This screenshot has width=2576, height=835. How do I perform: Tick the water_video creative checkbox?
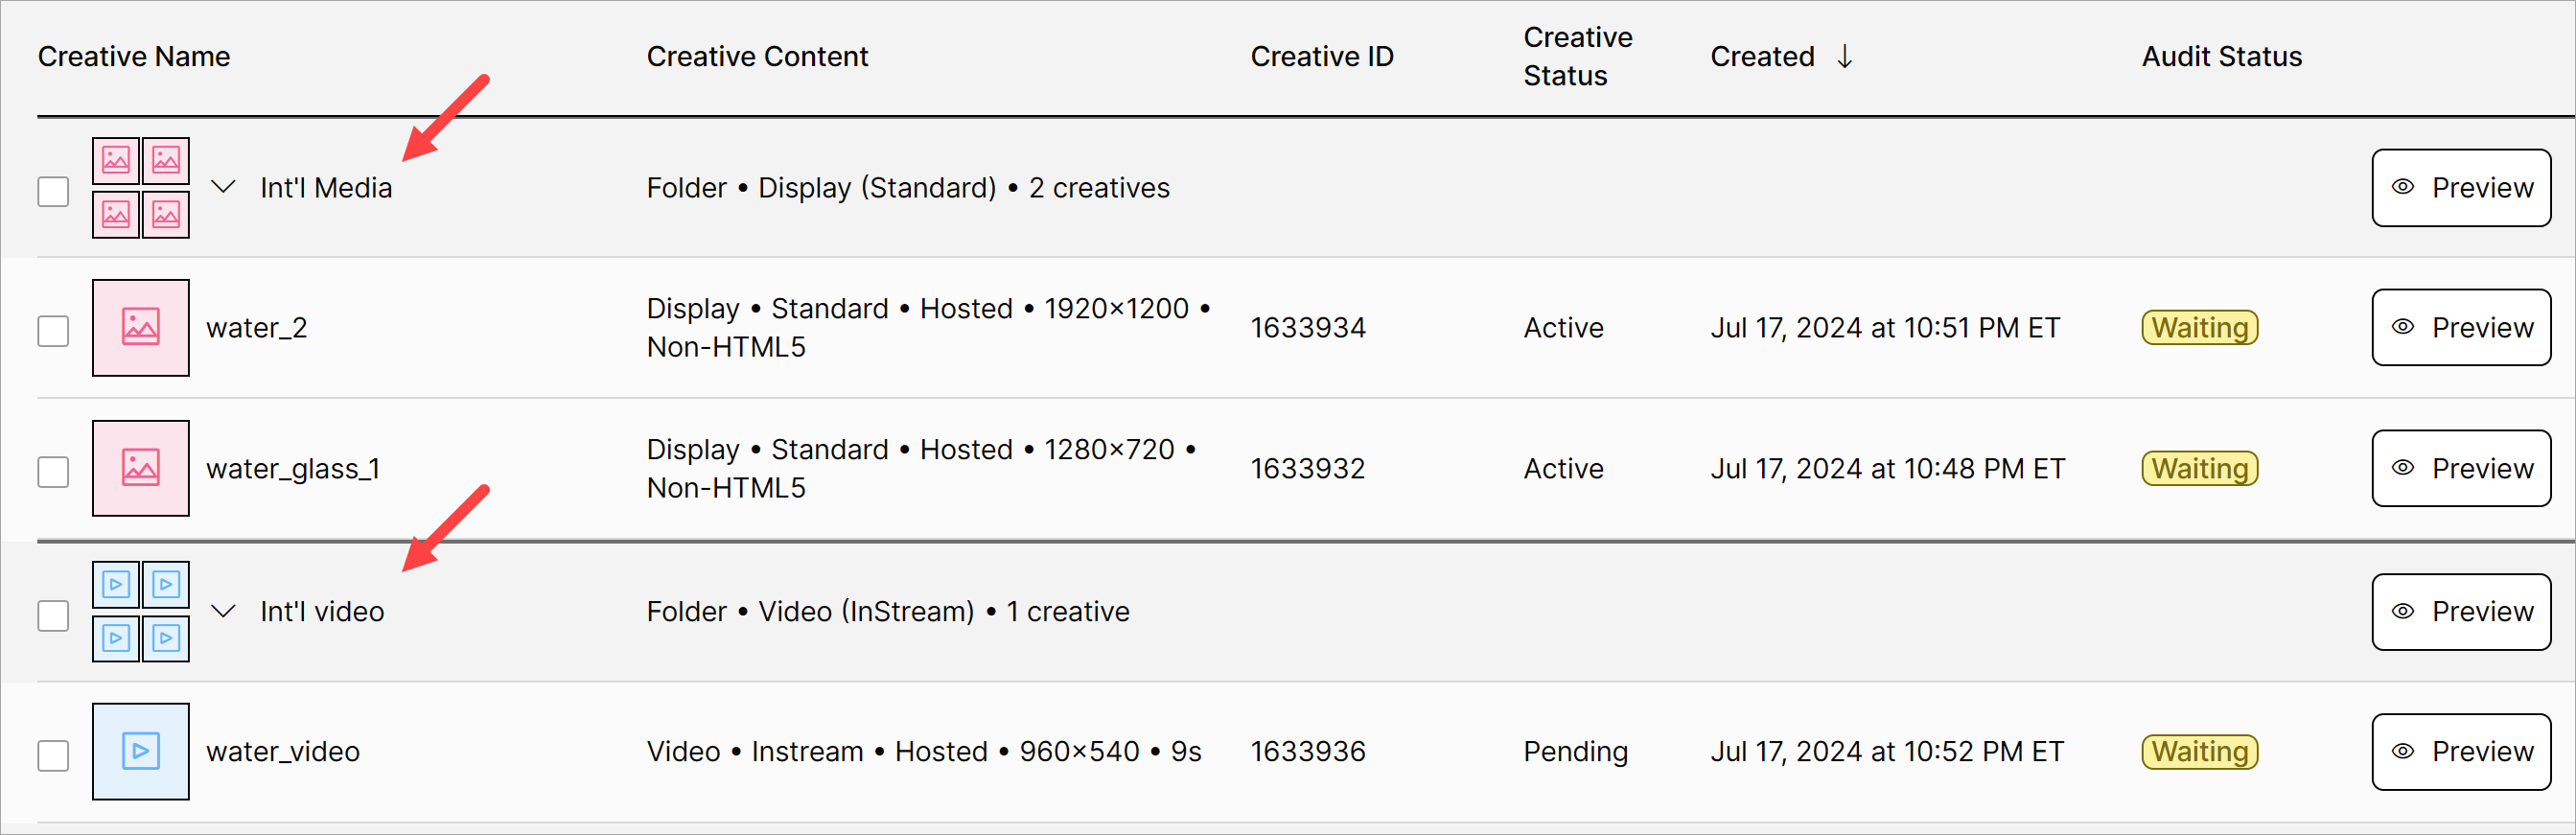pos(53,756)
